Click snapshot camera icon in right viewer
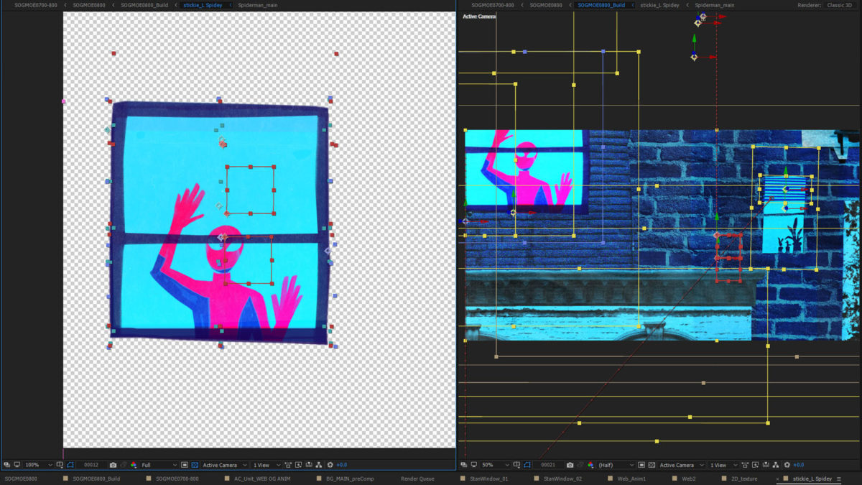This screenshot has height=485, width=862. click(x=570, y=465)
